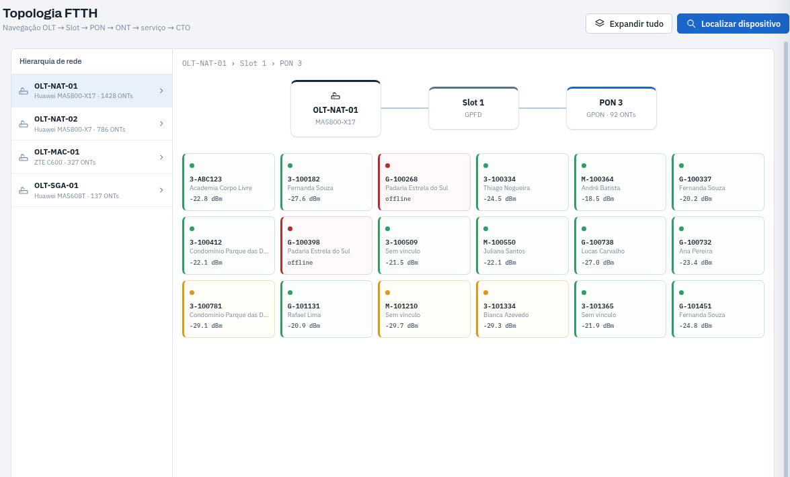Click the amber status dot on ONT 3-101334
The height and width of the screenshot is (477, 790).
[485, 293]
